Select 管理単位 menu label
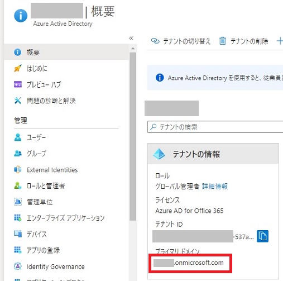Image resolution: width=283 pixels, height=281 pixels. pyautogui.click(x=40, y=202)
